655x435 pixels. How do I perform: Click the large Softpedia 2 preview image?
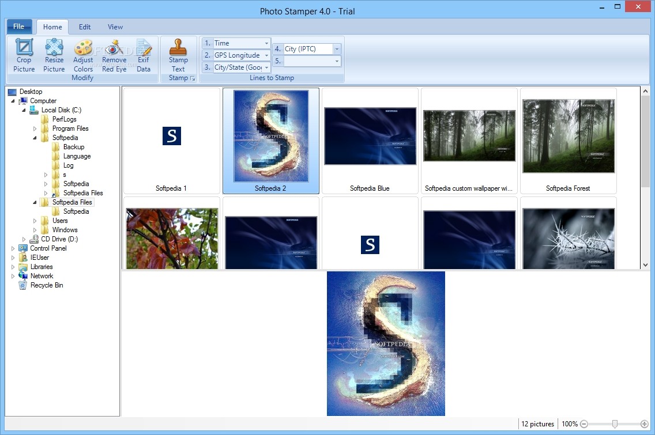386,343
